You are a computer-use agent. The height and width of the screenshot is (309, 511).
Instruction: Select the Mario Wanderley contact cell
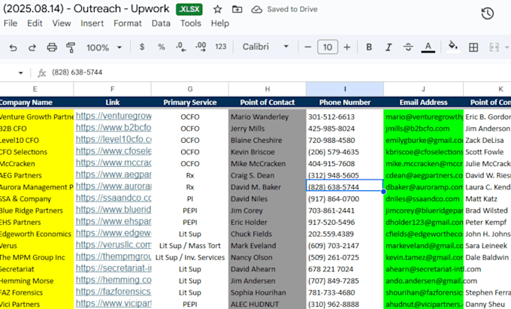[268, 117]
